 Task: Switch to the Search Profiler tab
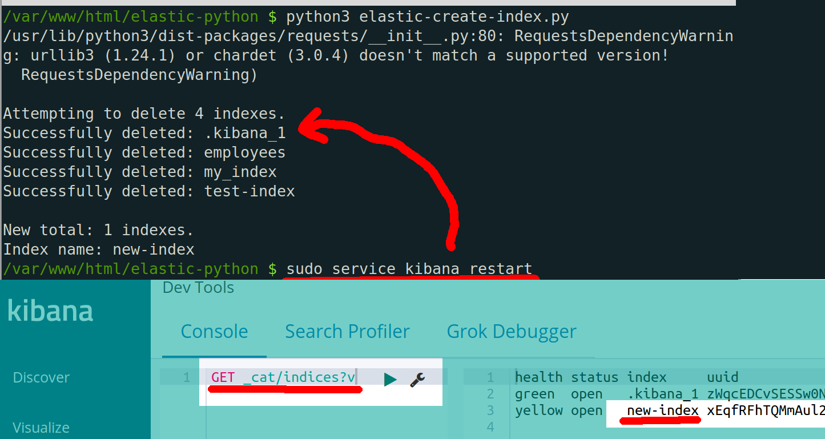347,331
